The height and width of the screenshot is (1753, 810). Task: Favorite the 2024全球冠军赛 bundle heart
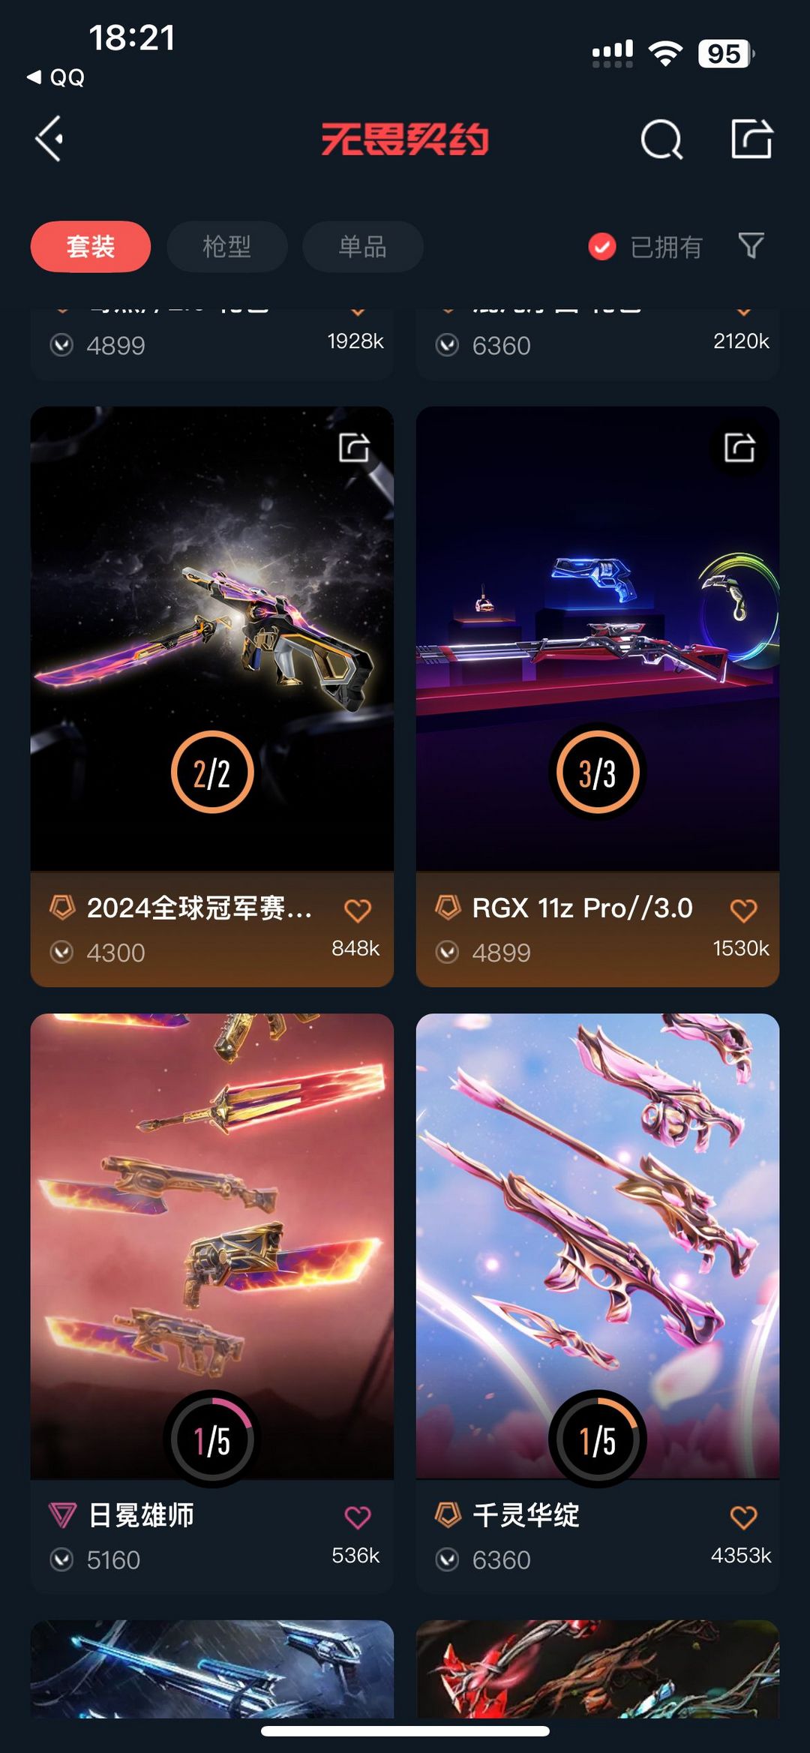(x=358, y=910)
